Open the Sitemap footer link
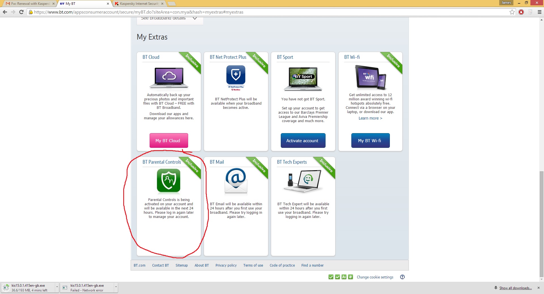Image resolution: width=544 pixels, height=294 pixels. [x=182, y=265]
